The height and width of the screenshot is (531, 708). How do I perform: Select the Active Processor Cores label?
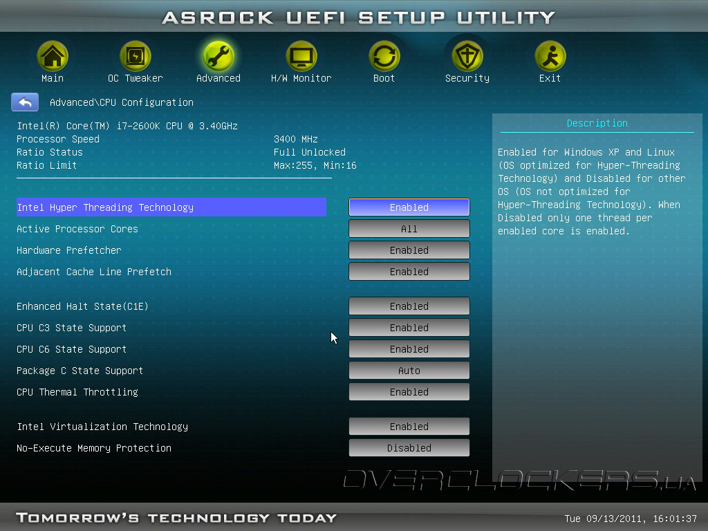point(77,229)
